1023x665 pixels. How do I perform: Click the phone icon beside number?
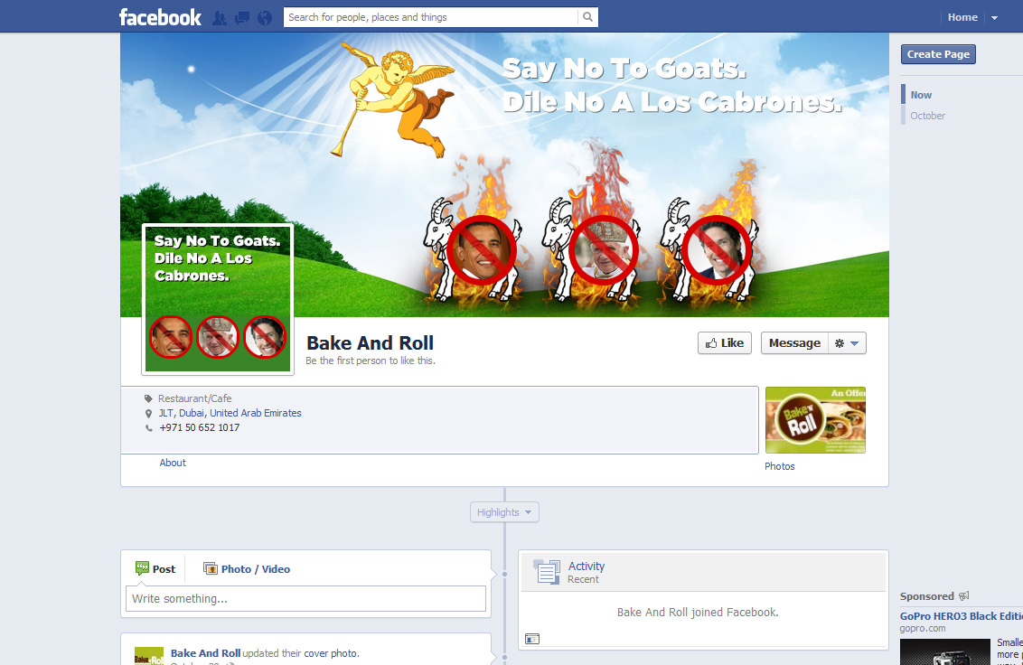149,428
